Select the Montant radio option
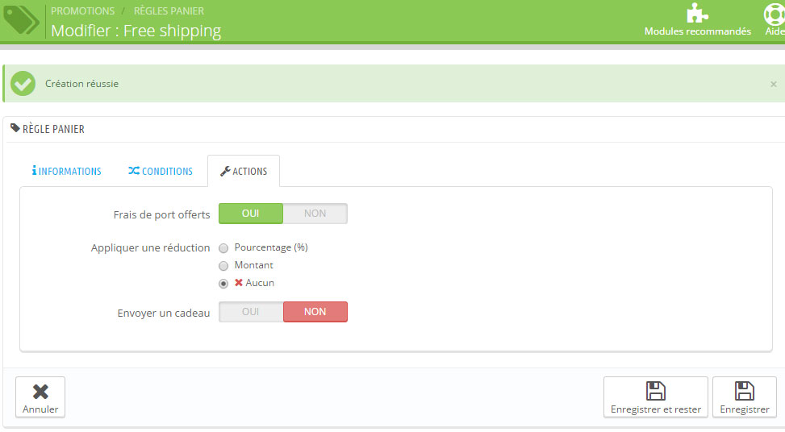The width and height of the screenshot is (785, 432). pos(223,265)
